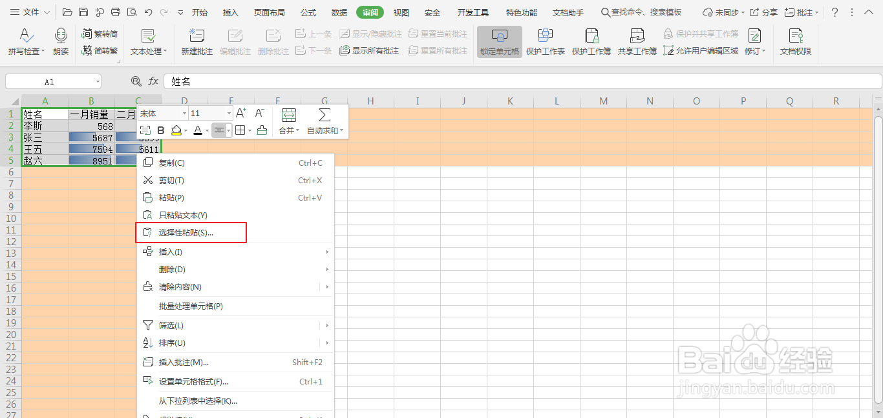Switch to the 公式 tab
The image size is (883, 418).
(x=308, y=12)
